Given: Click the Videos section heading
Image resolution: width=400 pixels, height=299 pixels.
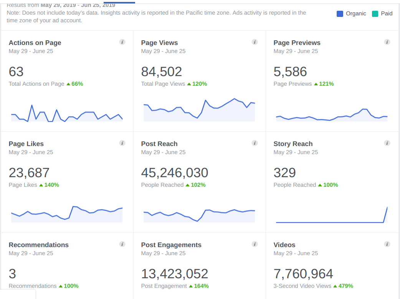Looking at the screenshot, I should pos(284,245).
